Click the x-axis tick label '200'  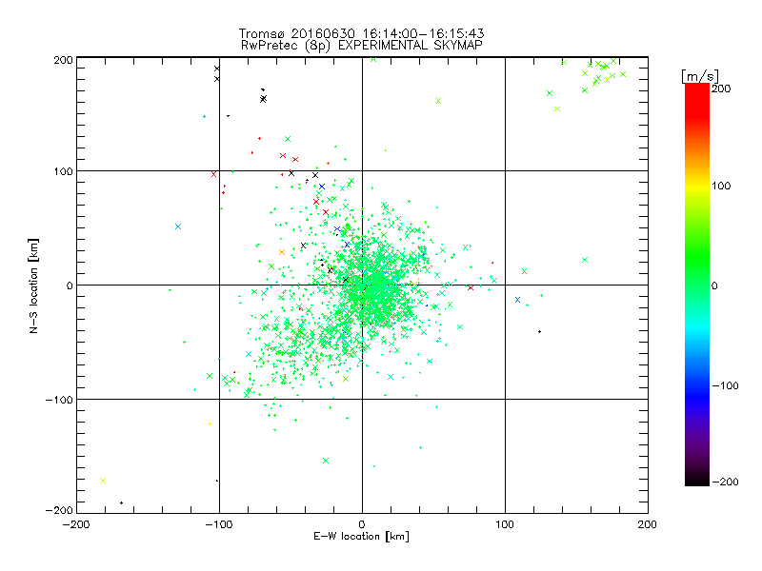coord(648,524)
